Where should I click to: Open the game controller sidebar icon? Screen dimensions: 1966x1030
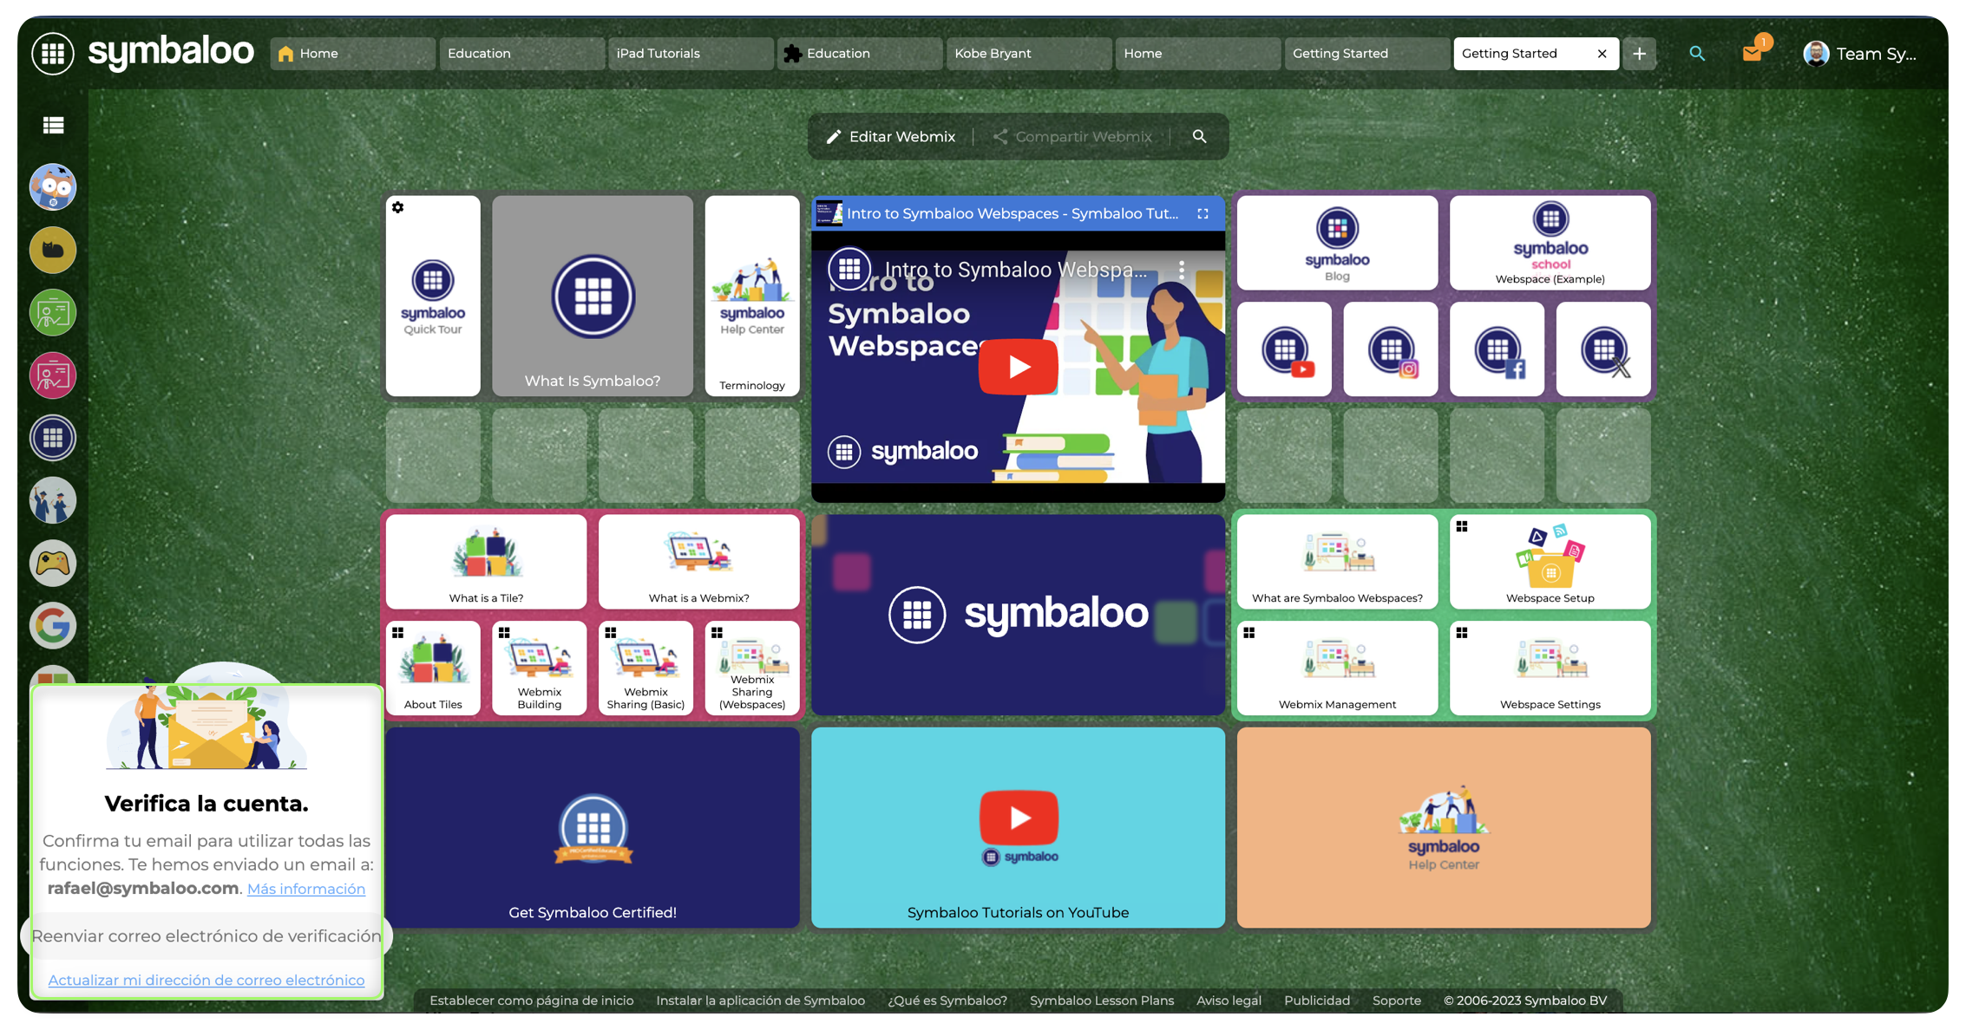pos(53,564)
